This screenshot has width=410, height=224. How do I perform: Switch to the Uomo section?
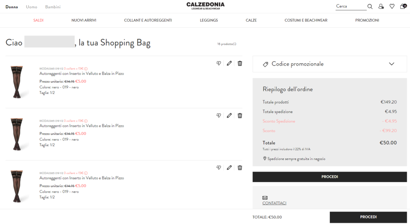[x=32, y=7]
